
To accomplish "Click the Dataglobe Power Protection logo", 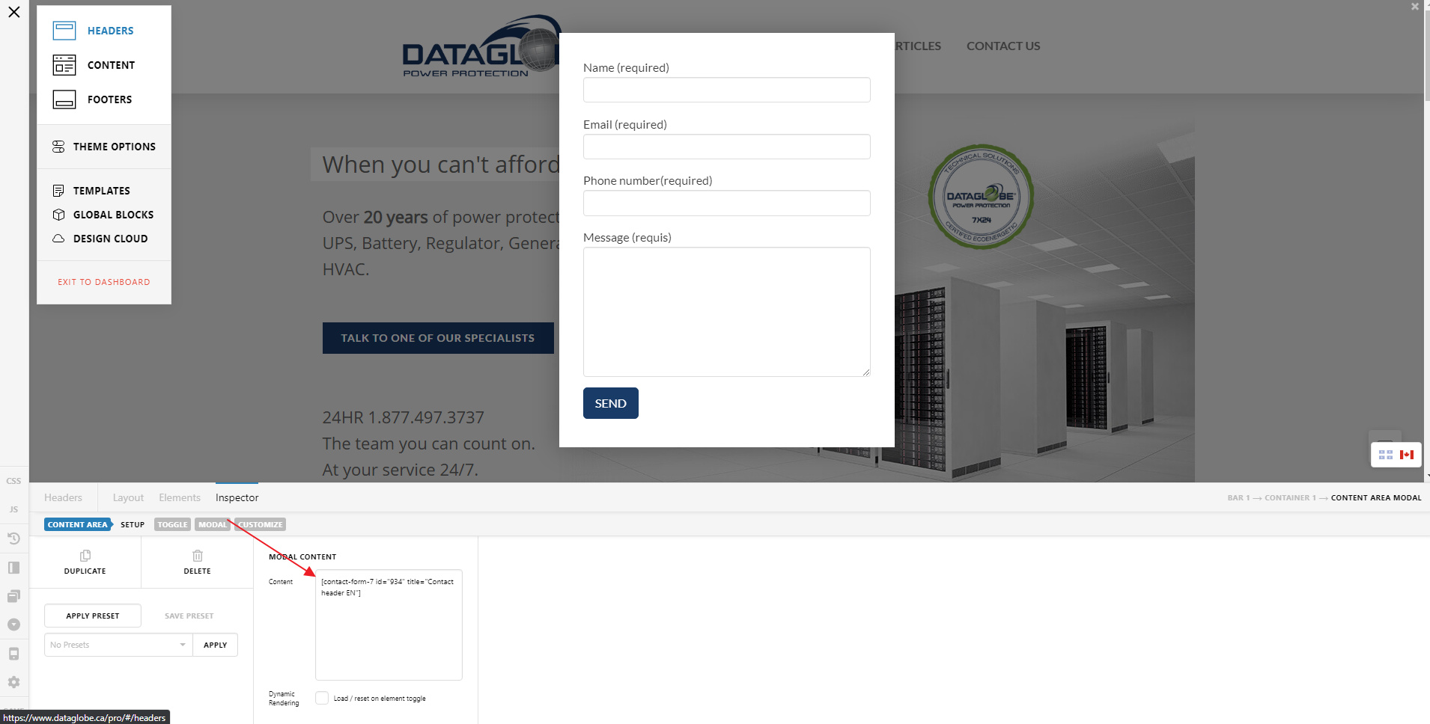I will [x=481, y=46].
